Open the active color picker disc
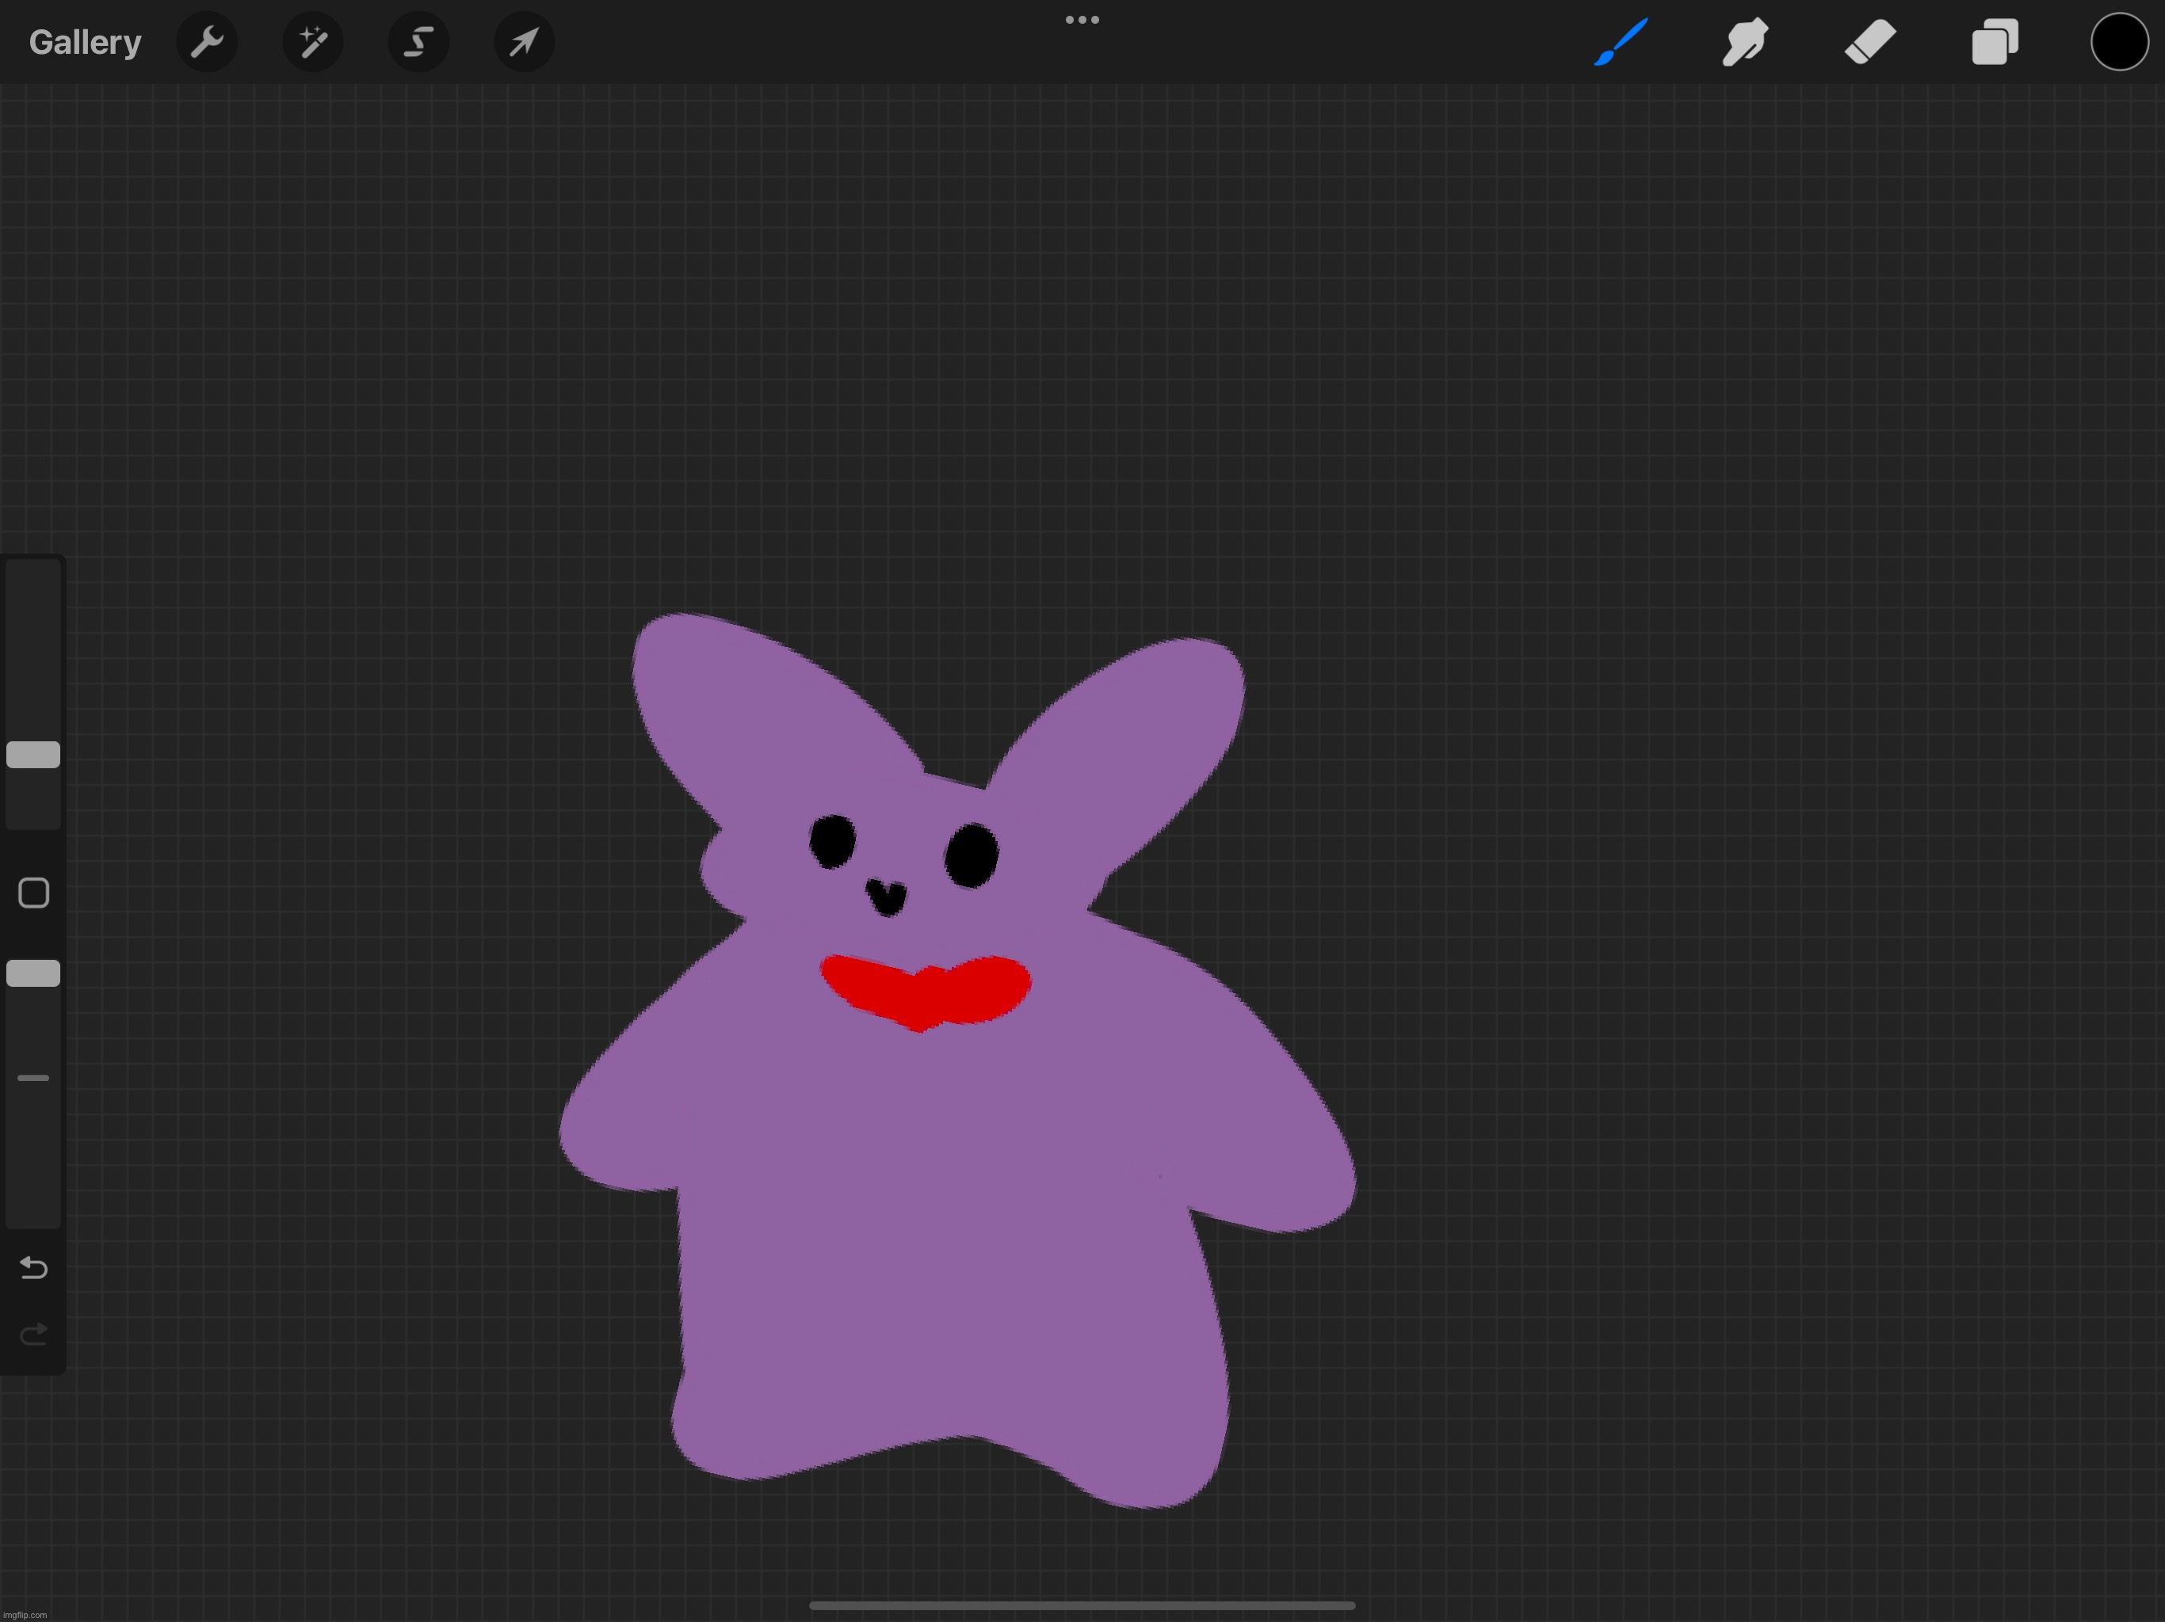Viewport: 2165px width, 1622px height. click(2118, 42)
